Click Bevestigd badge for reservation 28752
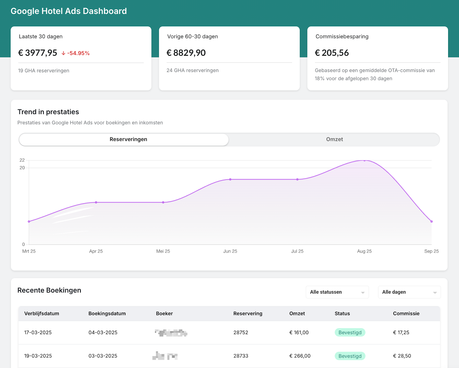The image size is (459, 368). [x=350, y=332]
